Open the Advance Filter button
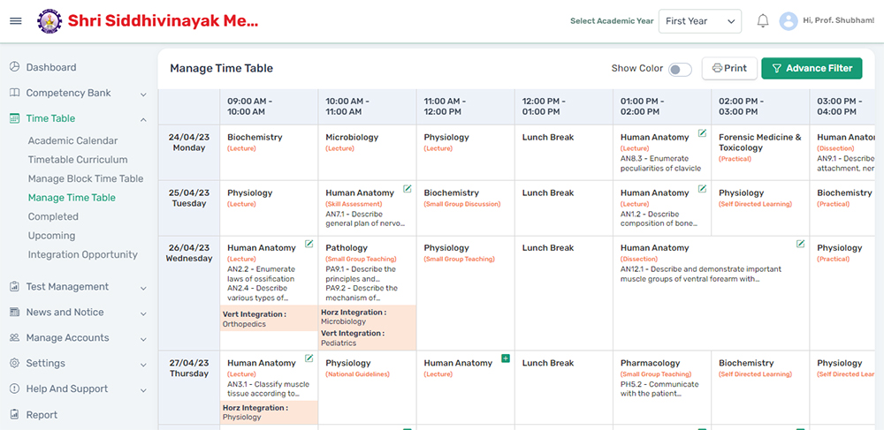 click(x=811, y=69)
